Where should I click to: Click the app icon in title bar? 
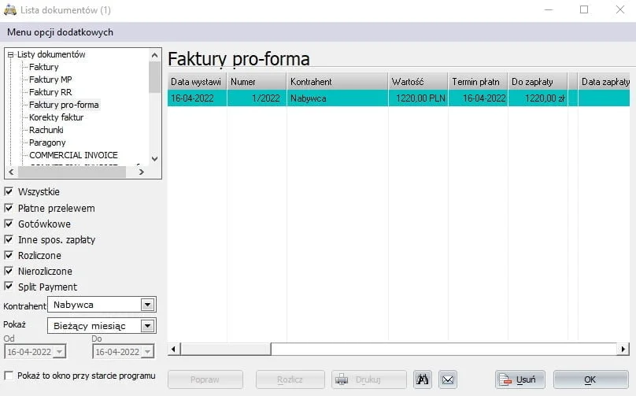(x=9, y=9)
